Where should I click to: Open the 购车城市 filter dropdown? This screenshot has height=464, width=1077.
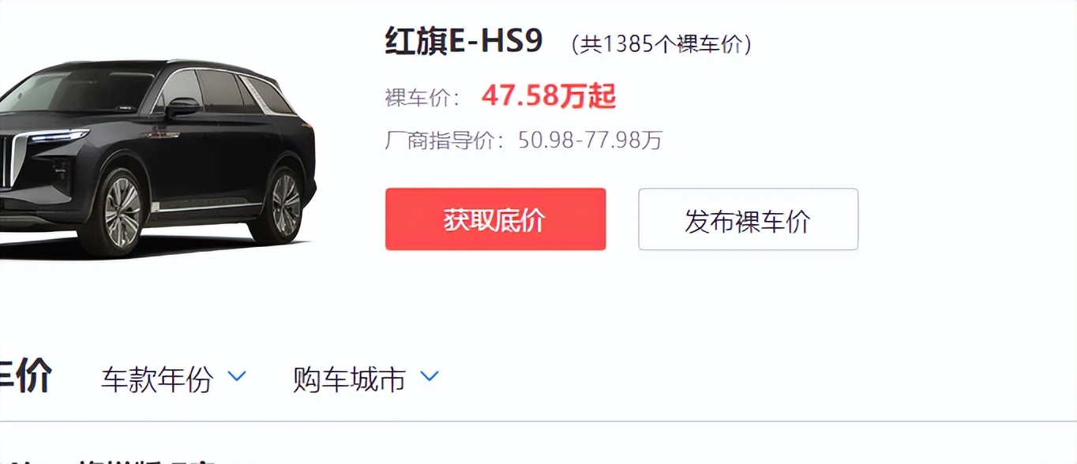point(366,380)
